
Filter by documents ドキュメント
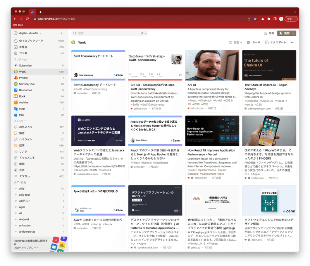(x=40, y=158)
